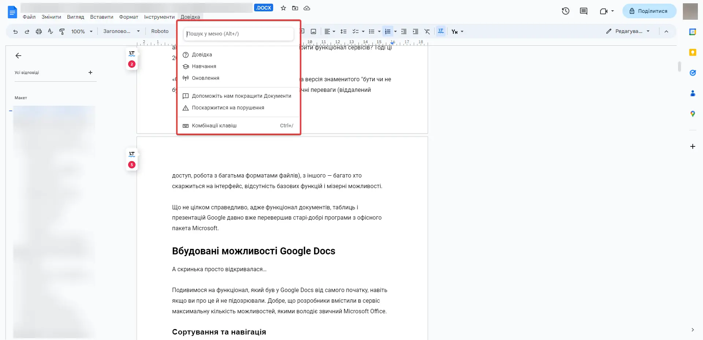This screenshot has height=340, width=703.
Task: Decrease the paragraph indent
Action: [404, 31]
